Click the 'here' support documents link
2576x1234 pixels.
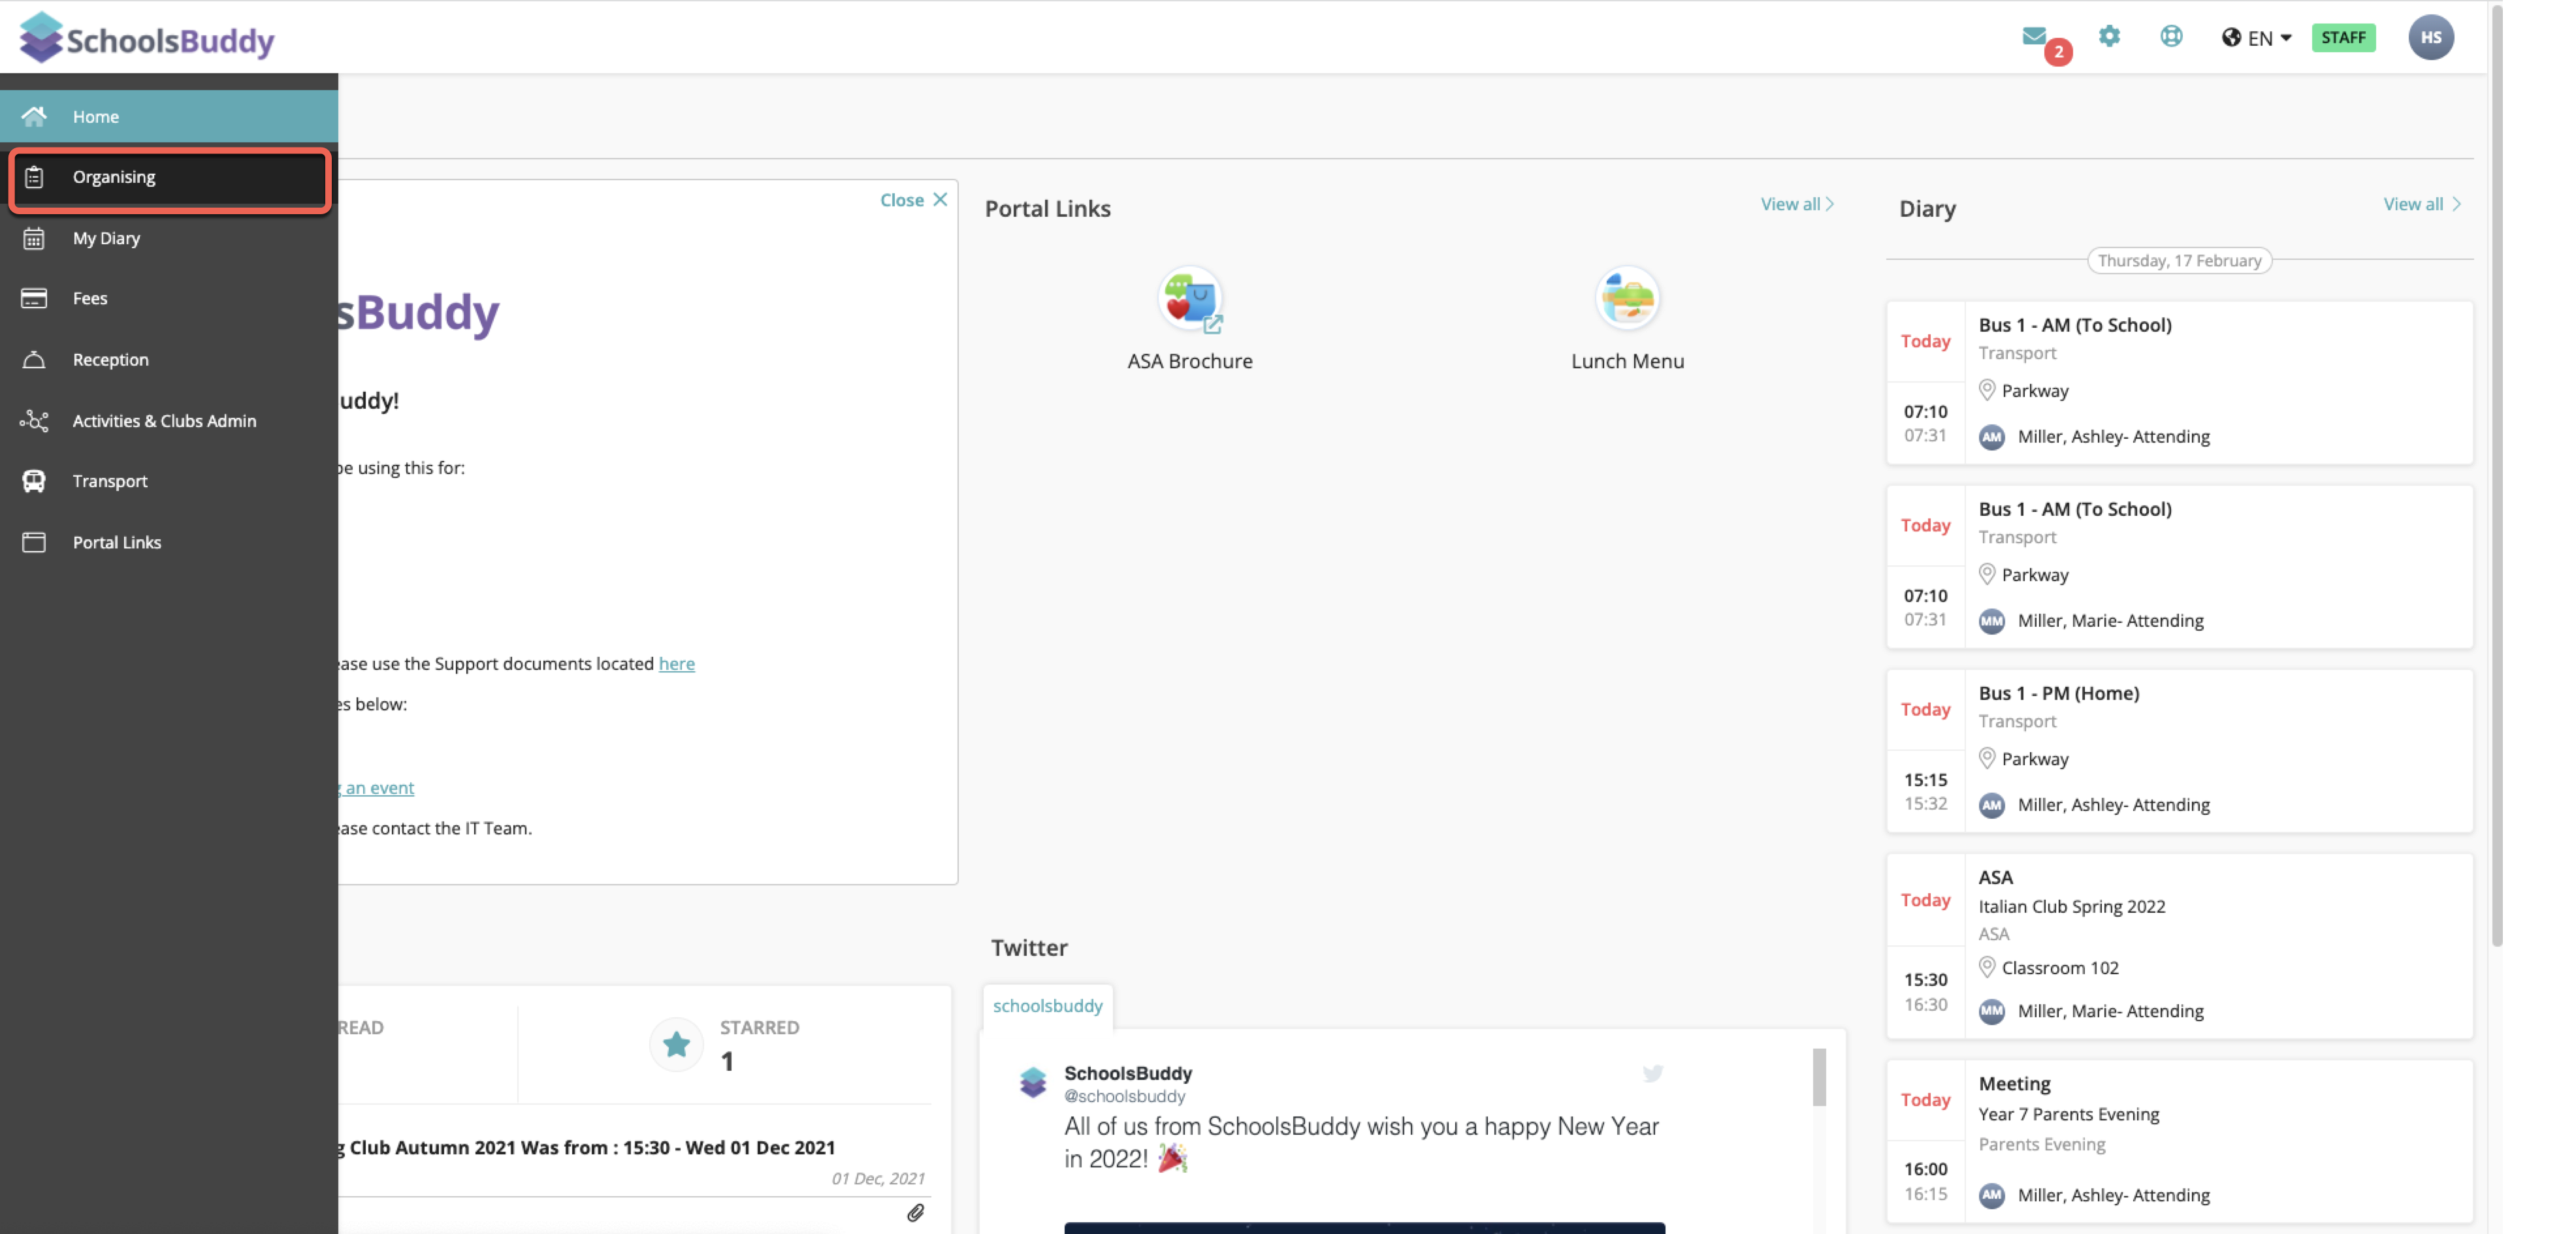pos(676,664)
